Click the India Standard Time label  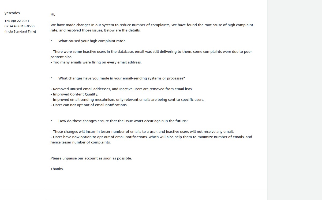click(x=20, y=31)
